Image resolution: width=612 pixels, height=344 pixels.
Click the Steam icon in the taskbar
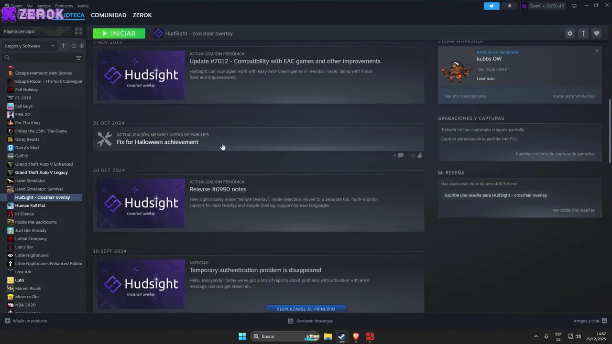(x=341, y=336)
